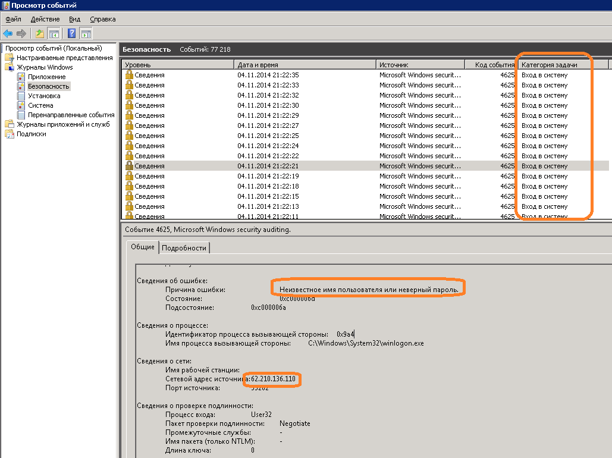Switch to the Подробности tab

click(x=184, y=248)
